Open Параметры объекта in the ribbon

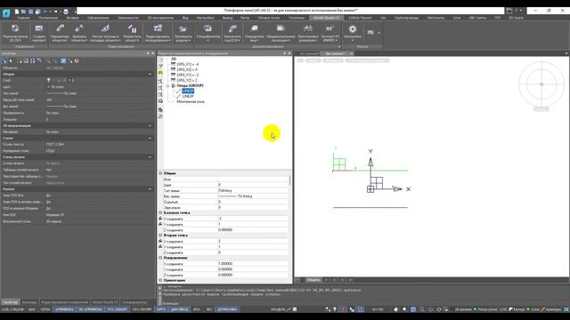click(60, 33)
